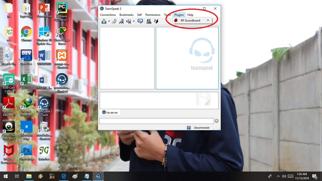Select the xampp-control shortcut icon
Screen dimensions: 322x181
[62, 59]
